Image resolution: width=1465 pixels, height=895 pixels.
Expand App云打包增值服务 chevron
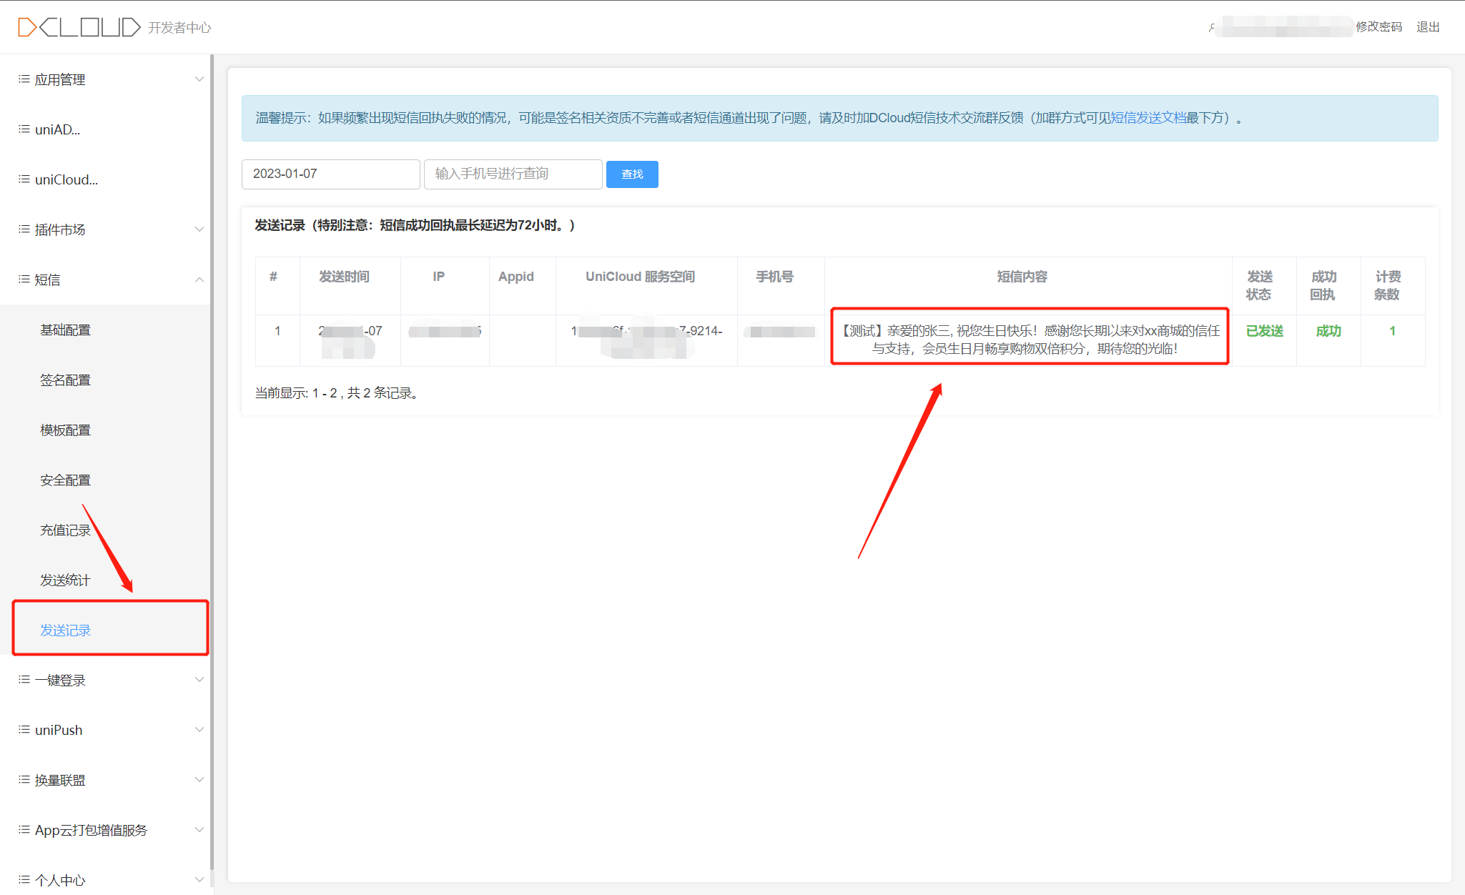199,830
